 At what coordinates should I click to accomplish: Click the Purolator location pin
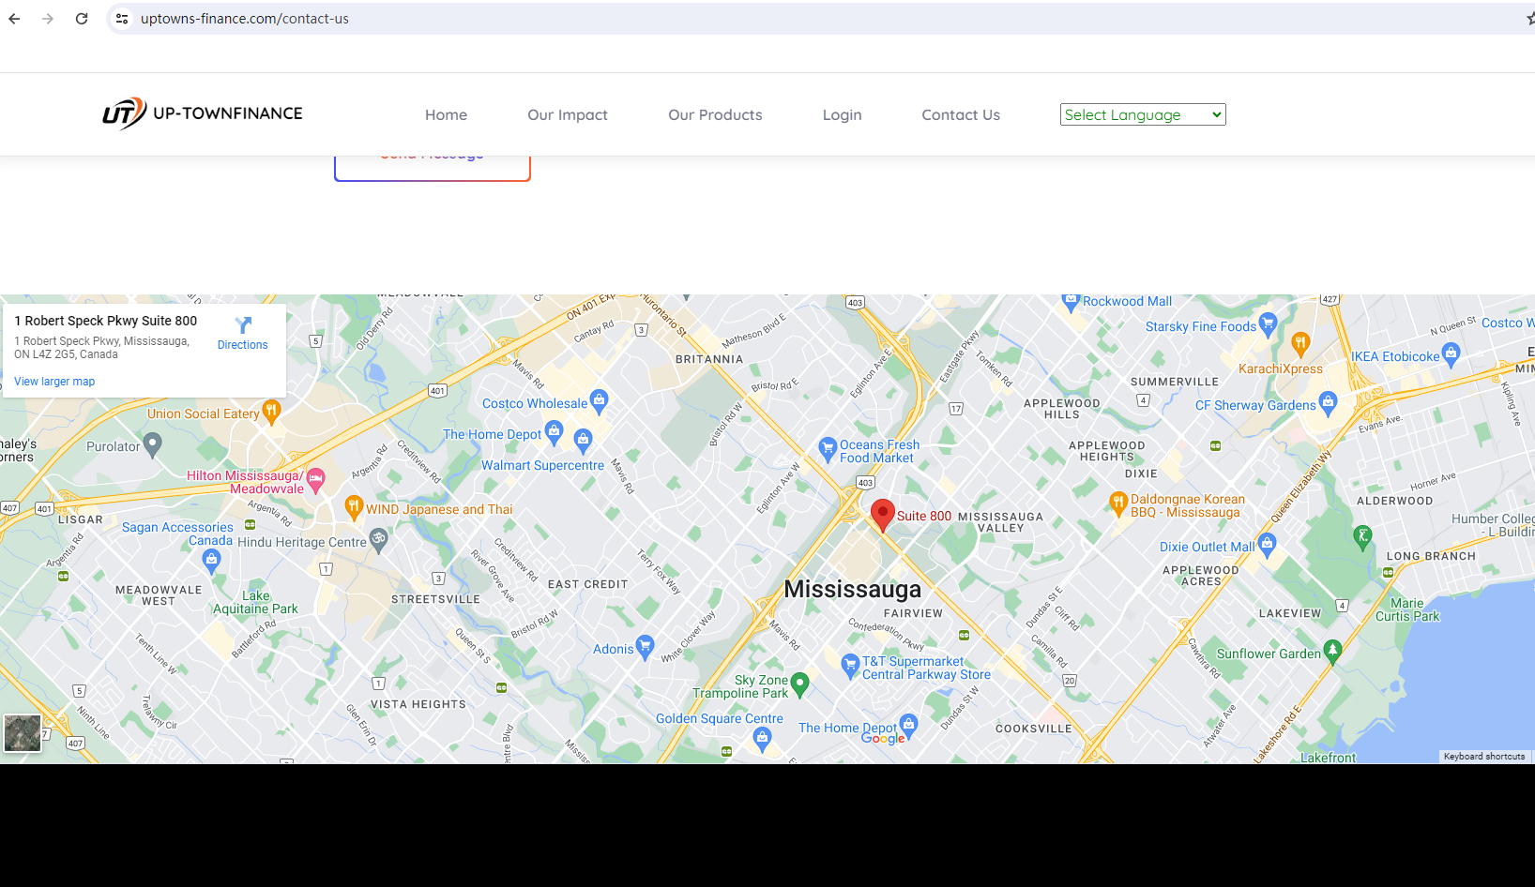(x=152, y=444)
